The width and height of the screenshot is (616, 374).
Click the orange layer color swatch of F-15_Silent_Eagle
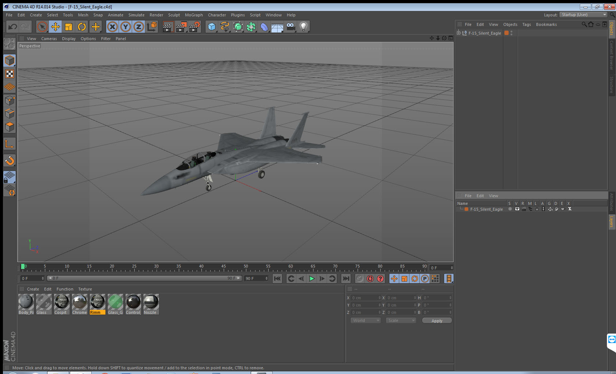pos(466,209)
